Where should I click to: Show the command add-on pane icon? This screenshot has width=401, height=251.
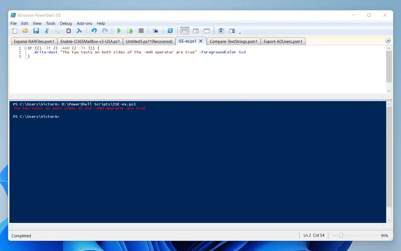pyautogui.click(x=232, y=31)
